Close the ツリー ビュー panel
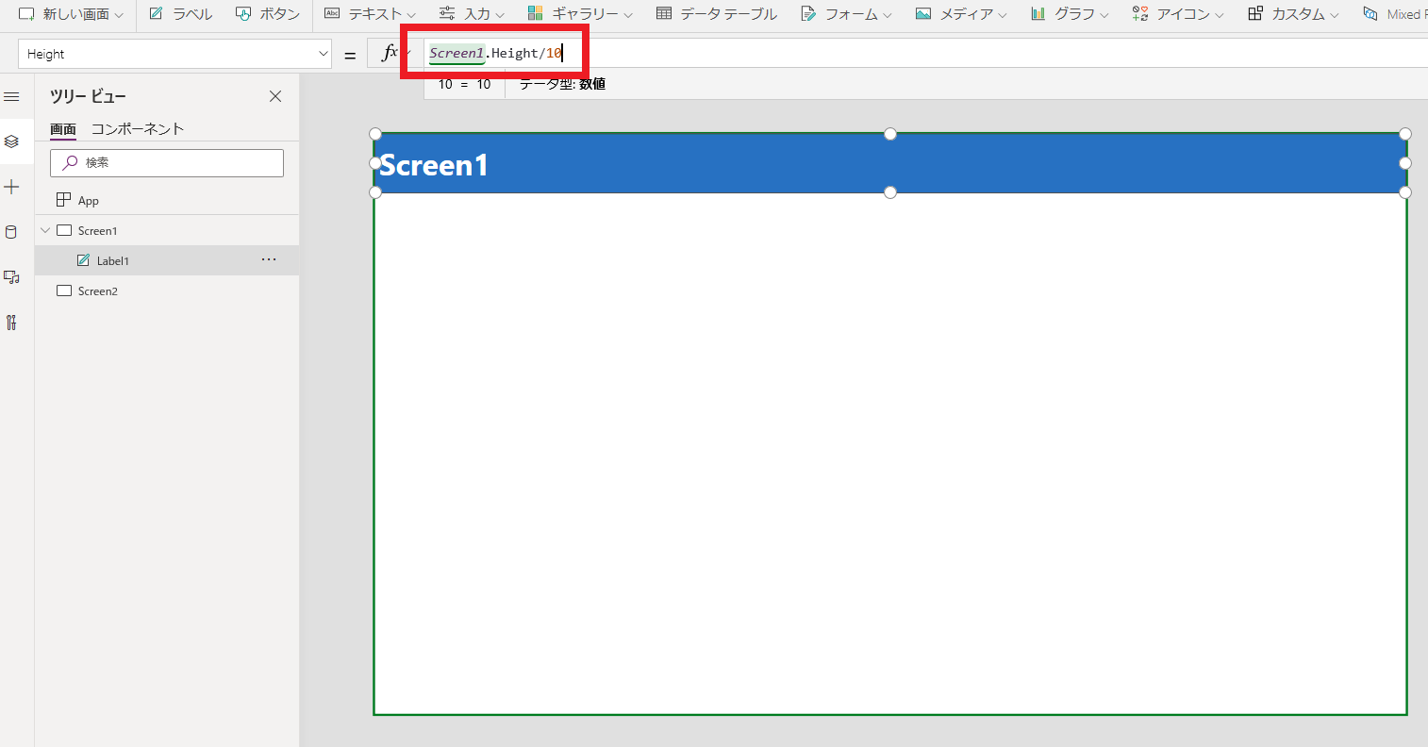 point(275,96)
